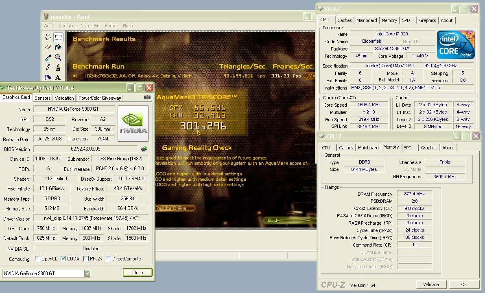Open the PowerColor Giveaway tab
This screenshot has width=485, height=293.
tap(100, 98)
